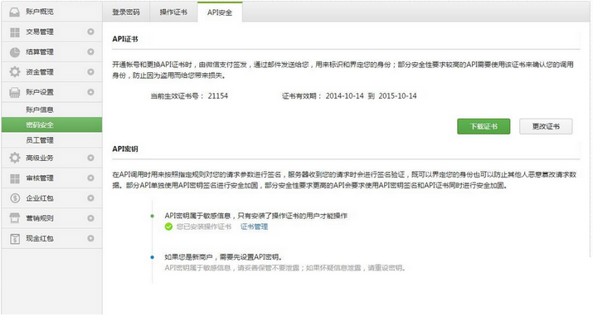The image size is (593, 317).
Task: Select the 现金红包 envelope icon
Action: point(15,238)
